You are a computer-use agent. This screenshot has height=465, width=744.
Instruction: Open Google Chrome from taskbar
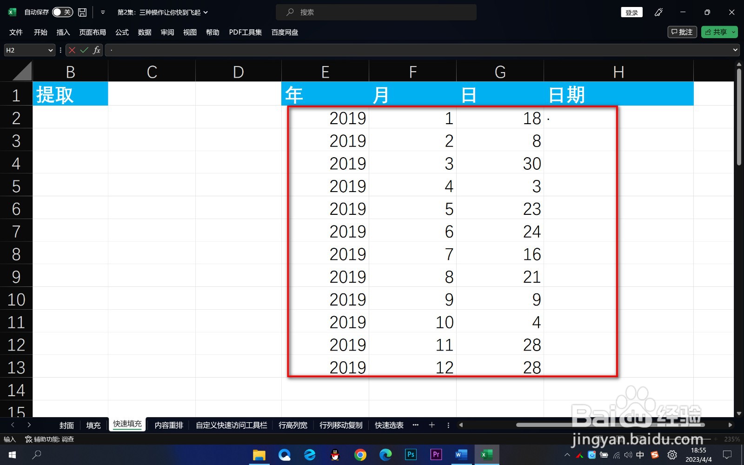(x=360, y=455)
